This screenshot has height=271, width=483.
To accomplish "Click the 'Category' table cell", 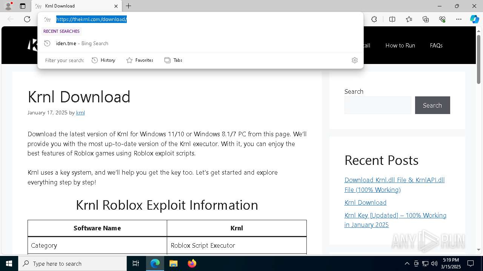I will pyautogui.click(x=97, y=245).
